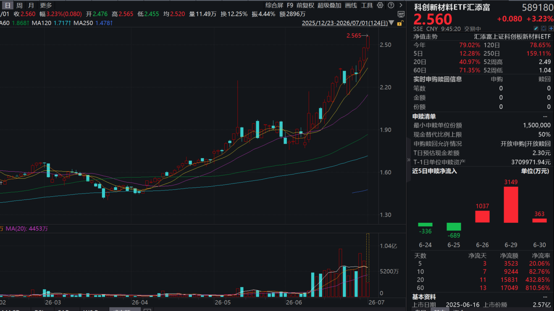Viewport: 554px width, 311px height.
Task: Open chart settings gear icon
Action: 380,5
